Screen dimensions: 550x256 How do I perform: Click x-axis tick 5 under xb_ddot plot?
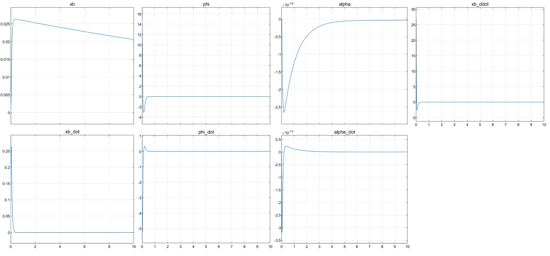coord(480,125)
